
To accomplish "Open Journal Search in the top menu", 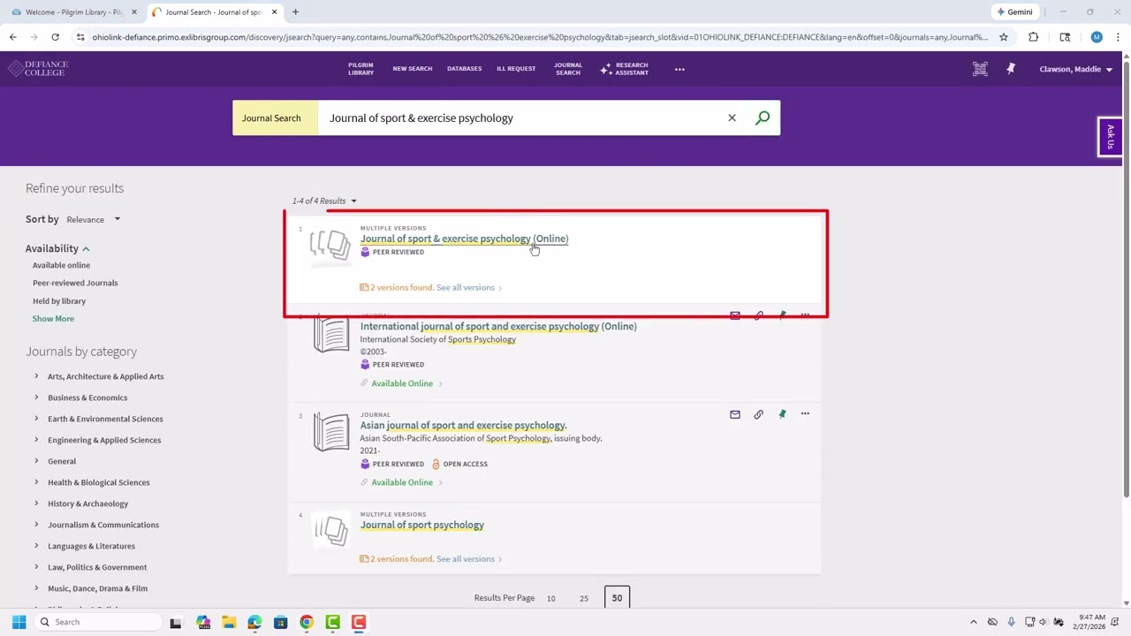I will pos(568,69).
